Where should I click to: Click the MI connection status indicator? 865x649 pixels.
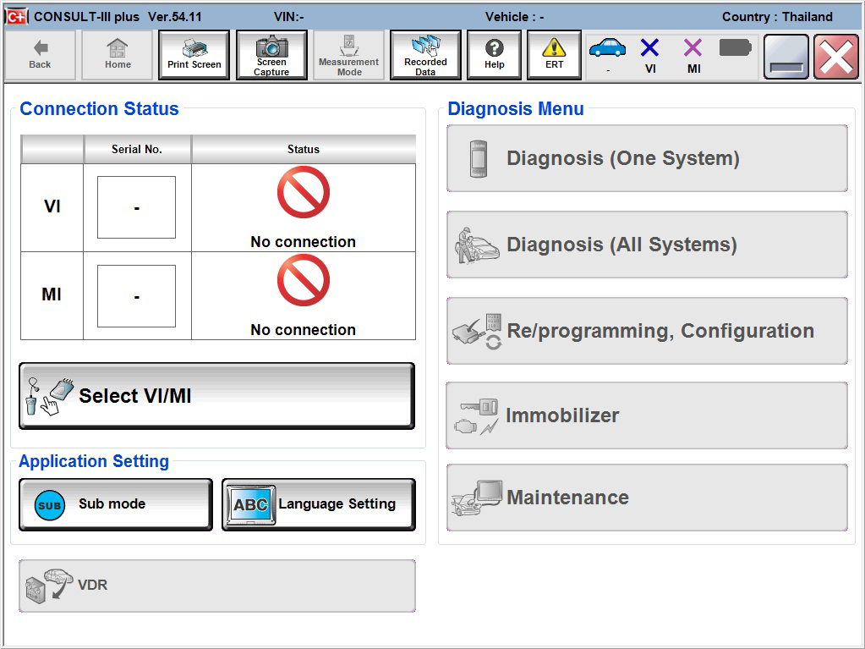coord(693,54)
